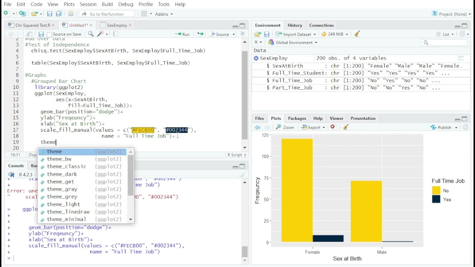Screen dimensions: 475x267
Task: Collapse the SexEmploy data frame details
Action: 256,58
